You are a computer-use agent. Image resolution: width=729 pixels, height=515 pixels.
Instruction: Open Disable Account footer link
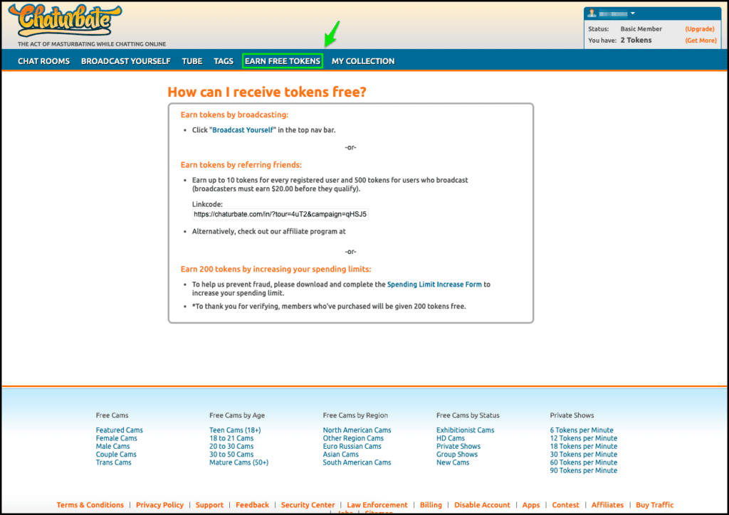(482, 505)
